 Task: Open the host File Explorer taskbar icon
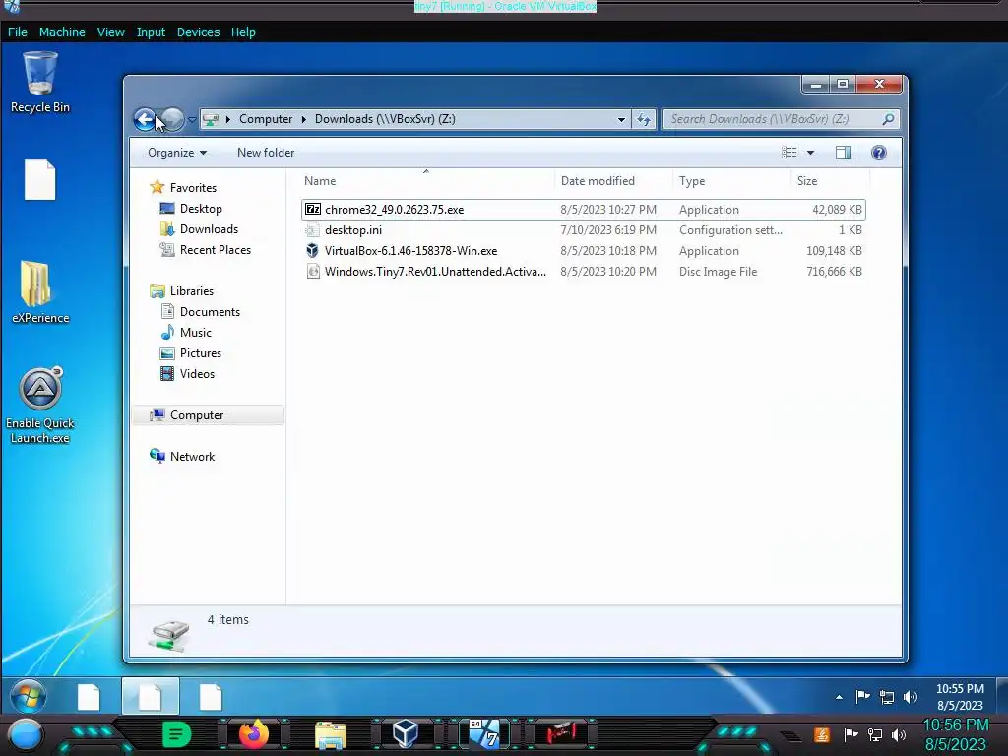[331, 734]
